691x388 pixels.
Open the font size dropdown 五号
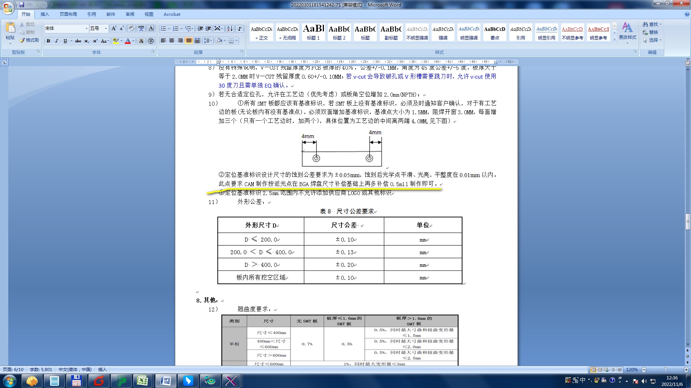coord(106,29)
